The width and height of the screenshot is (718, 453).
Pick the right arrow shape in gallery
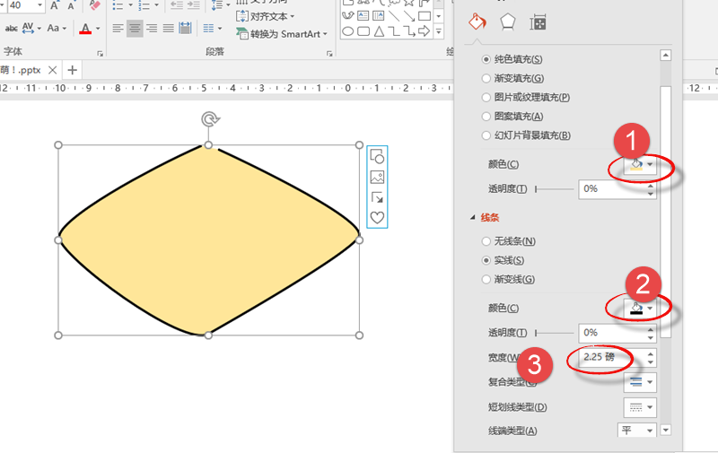(x=424, y=31)
